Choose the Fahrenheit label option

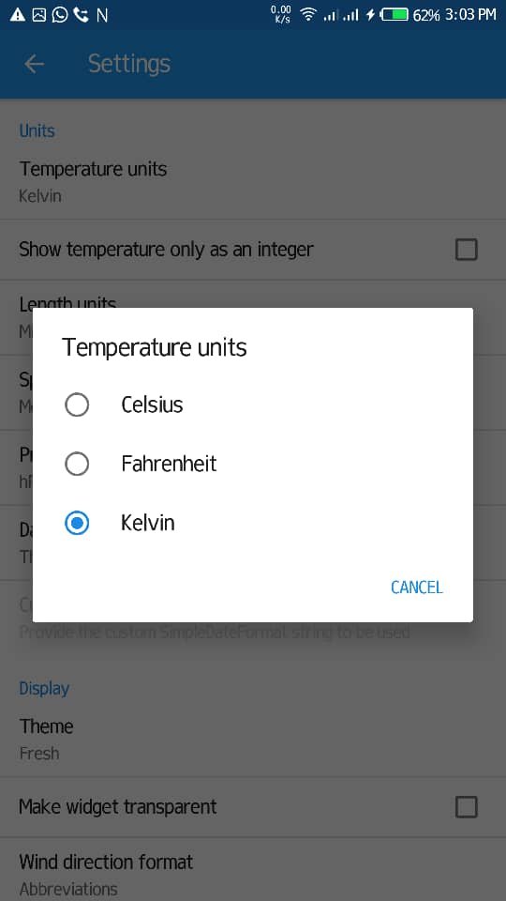[169, 464]
